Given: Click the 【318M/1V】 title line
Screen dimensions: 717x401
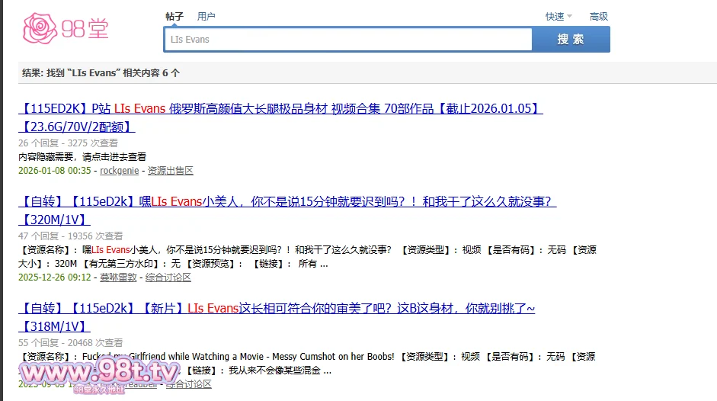Looking at the screenshot, I should pyautogui.click(x=55, y=326).
